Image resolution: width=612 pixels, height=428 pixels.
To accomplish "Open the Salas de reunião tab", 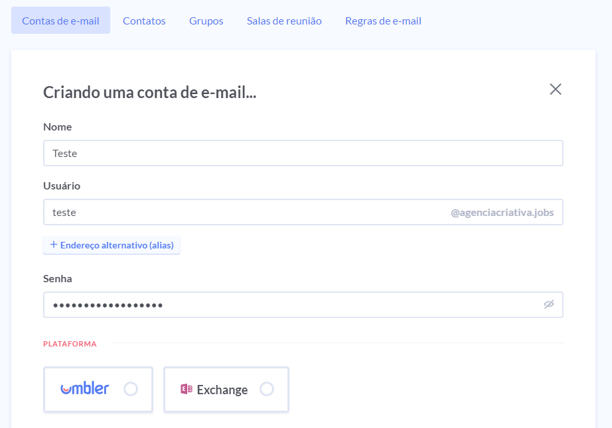I will click(284, 21).
